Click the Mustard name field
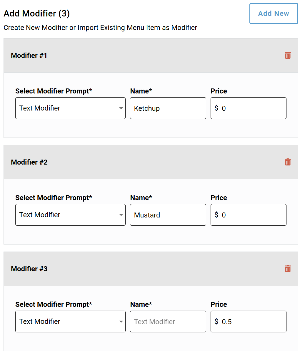305x360 pixels. tap(168, 215)
